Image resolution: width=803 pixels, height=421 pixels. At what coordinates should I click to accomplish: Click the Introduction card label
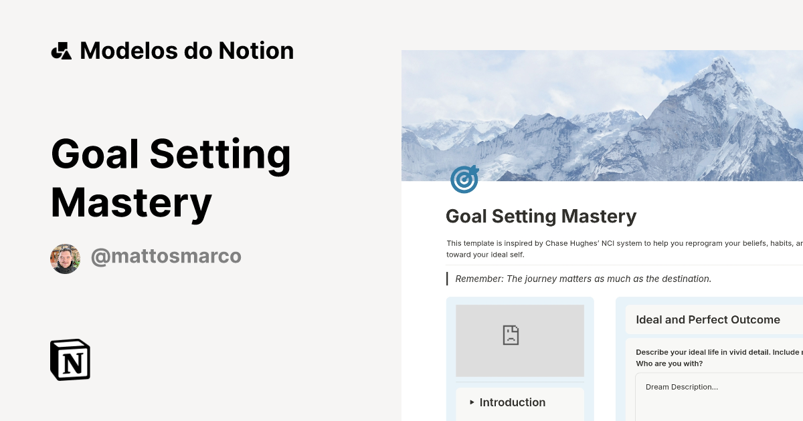click(x=513, y=402)
